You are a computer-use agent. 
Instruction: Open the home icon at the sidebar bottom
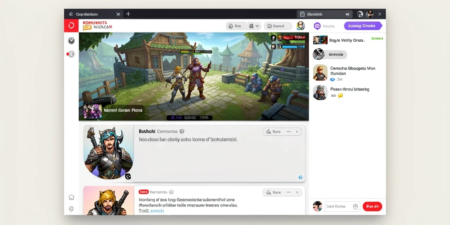[x=72, y=197]
